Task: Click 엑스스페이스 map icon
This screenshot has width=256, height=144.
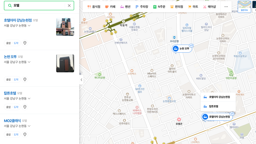Action: (x=119, y=111)
